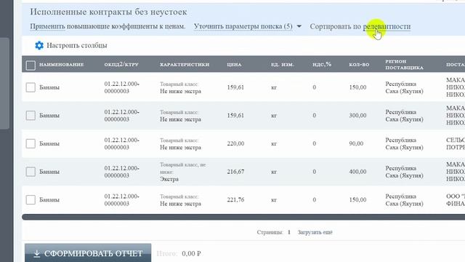465x262 pixels.
Task: Check the Бананы row priced 221,76
Action: 31,199
